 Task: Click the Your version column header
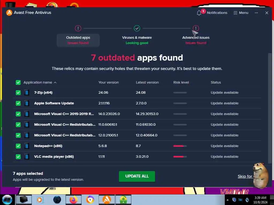108,82
